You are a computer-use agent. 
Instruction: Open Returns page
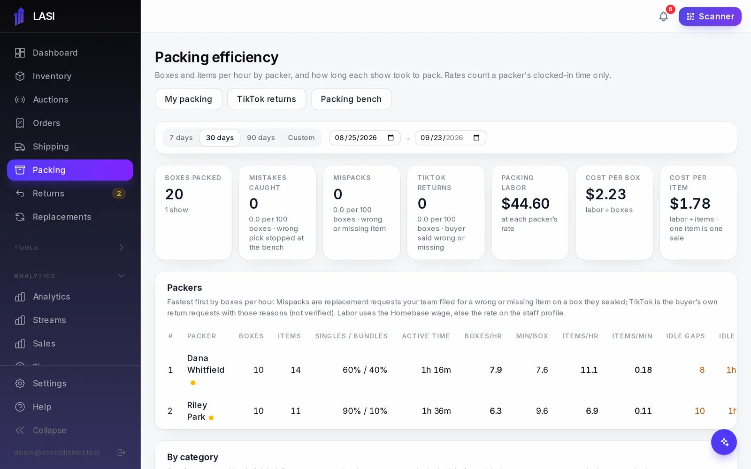coord(70,194)
